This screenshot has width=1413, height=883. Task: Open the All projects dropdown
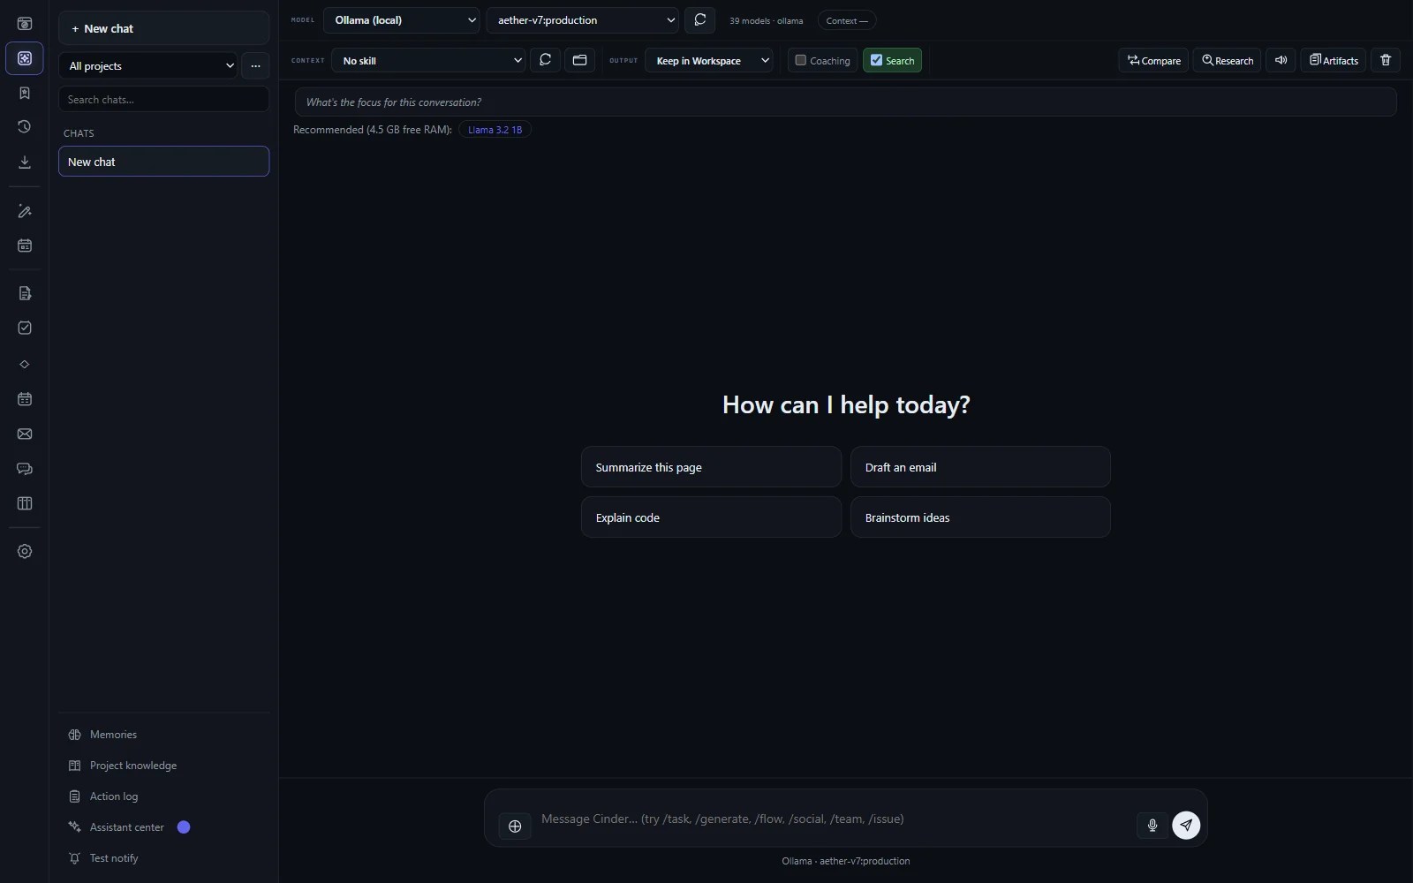[x=148, y=65]
